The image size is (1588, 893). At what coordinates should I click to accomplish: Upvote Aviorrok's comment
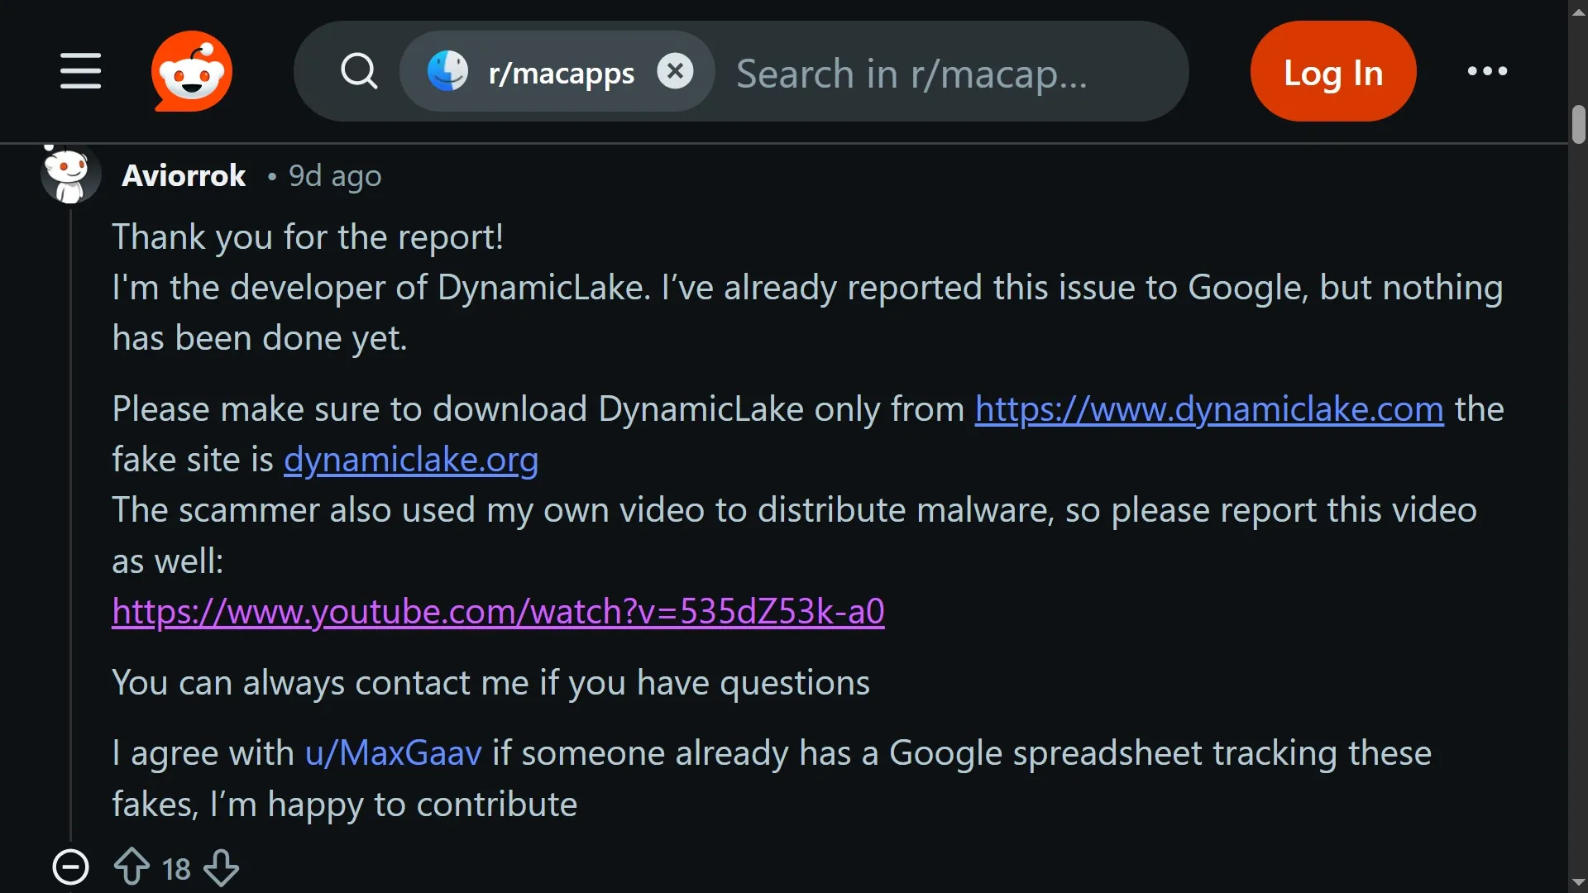(x=130, y=867)
